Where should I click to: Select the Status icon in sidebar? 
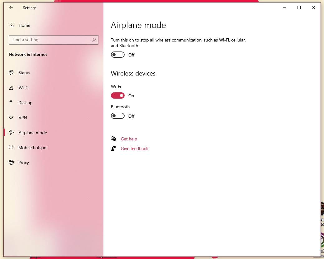11,73
